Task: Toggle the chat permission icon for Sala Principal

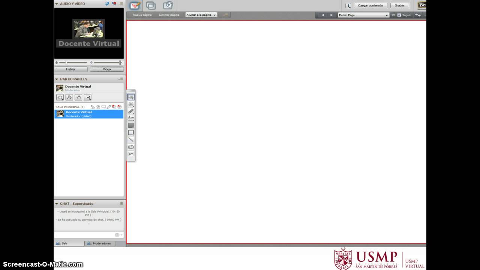Action: 103,107
